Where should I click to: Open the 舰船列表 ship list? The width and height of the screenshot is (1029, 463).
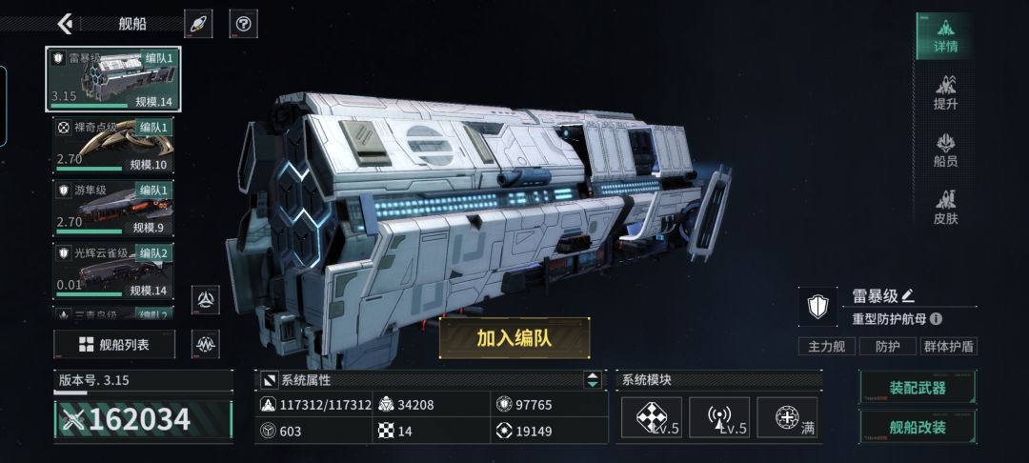click(114, 344)
